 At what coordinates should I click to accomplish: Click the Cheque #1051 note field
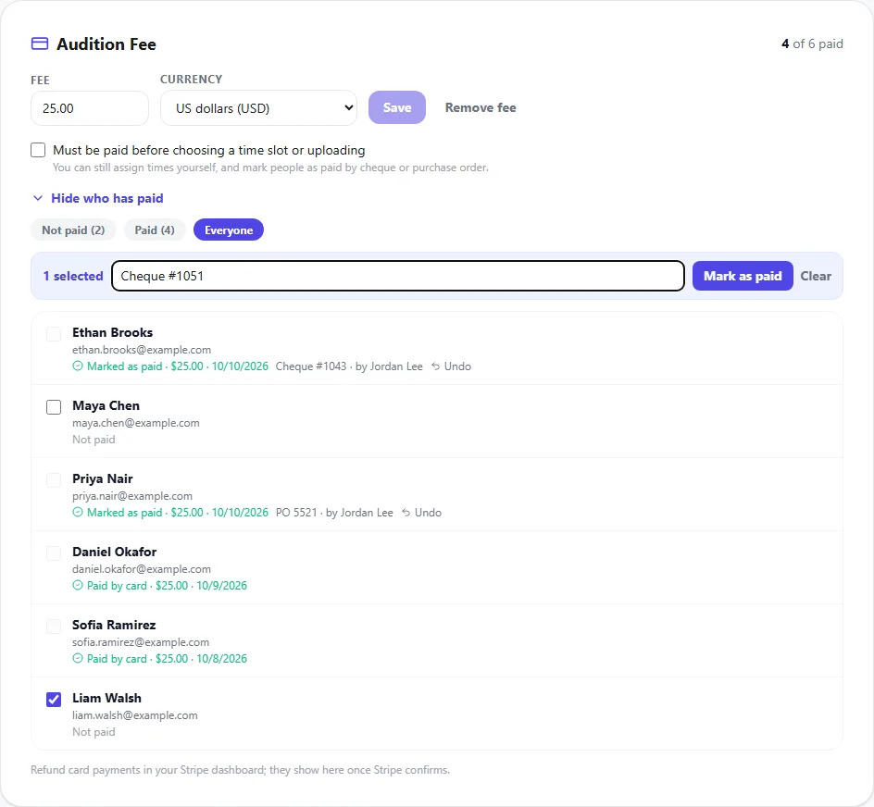click(398, 276)
